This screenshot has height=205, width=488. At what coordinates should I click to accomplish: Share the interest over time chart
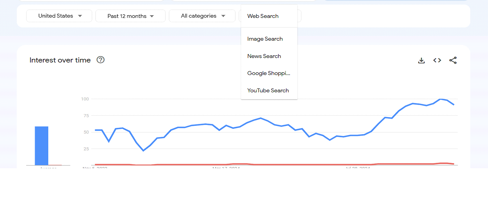453,60
